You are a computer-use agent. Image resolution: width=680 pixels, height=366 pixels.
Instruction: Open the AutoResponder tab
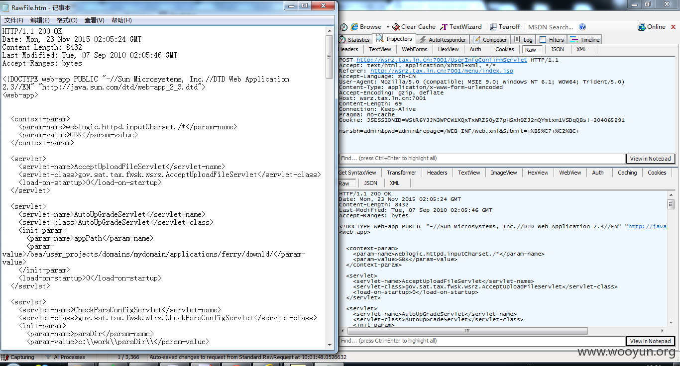pyautogui.click(x=443, y=40)
